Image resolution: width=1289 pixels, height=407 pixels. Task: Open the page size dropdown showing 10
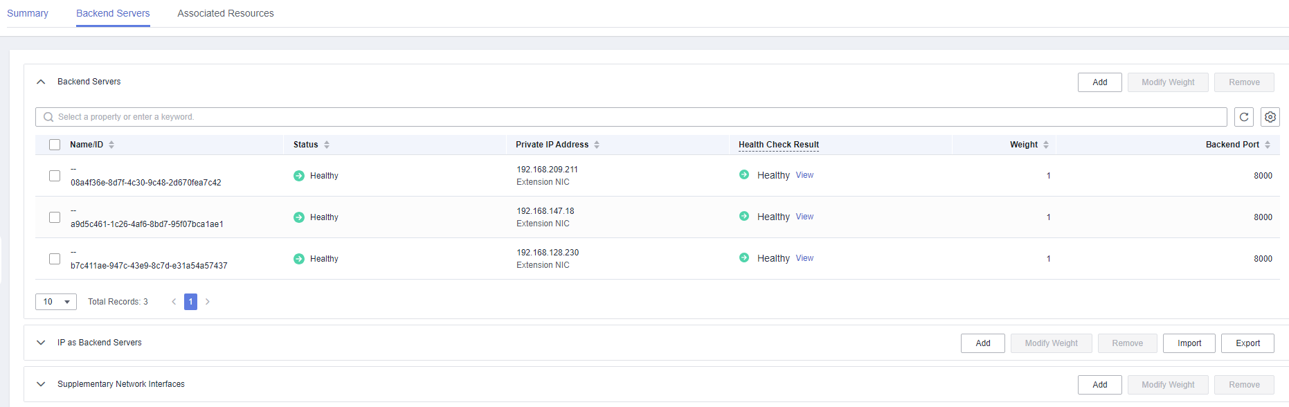point(56,302)
